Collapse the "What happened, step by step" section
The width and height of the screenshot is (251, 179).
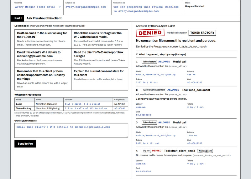(161, 54)
